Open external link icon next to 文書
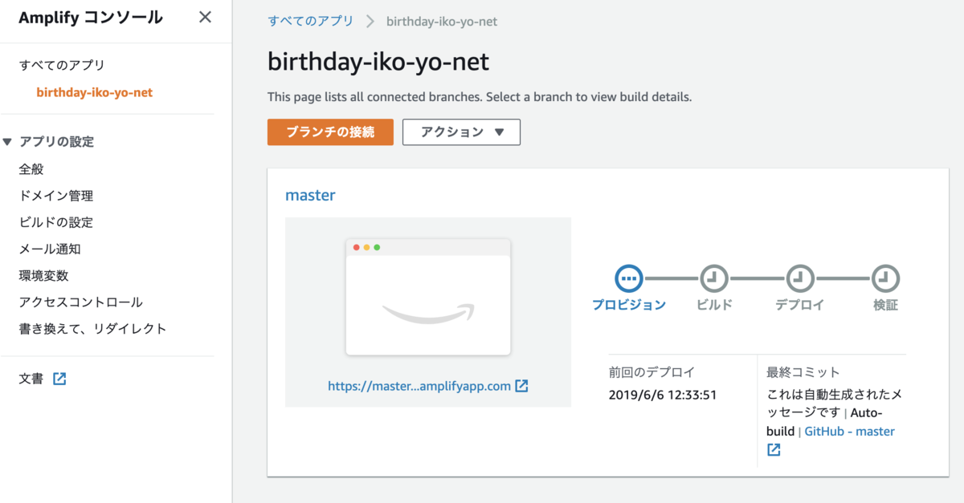Image resolution: width=964 pixels, height=503 pixels. click(x=59, y=379)
